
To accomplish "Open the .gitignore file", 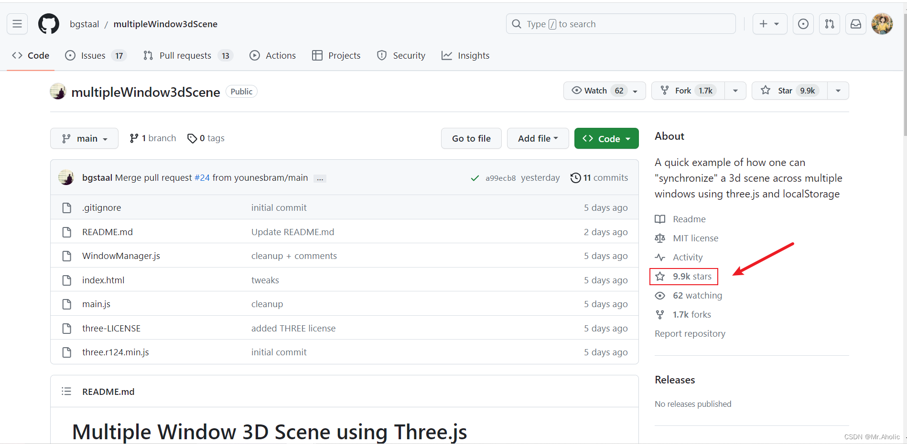I will click(101, 207).
